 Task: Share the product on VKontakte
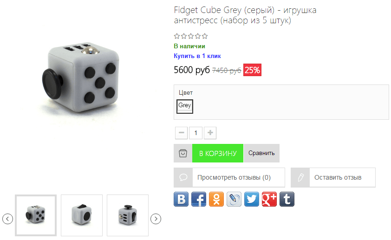[x=181, y=199]
